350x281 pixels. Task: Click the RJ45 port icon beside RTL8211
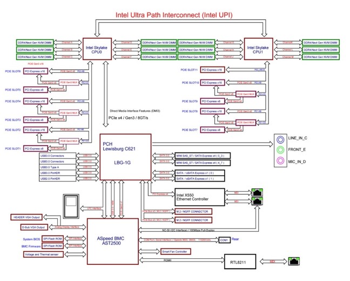point(294,261)
